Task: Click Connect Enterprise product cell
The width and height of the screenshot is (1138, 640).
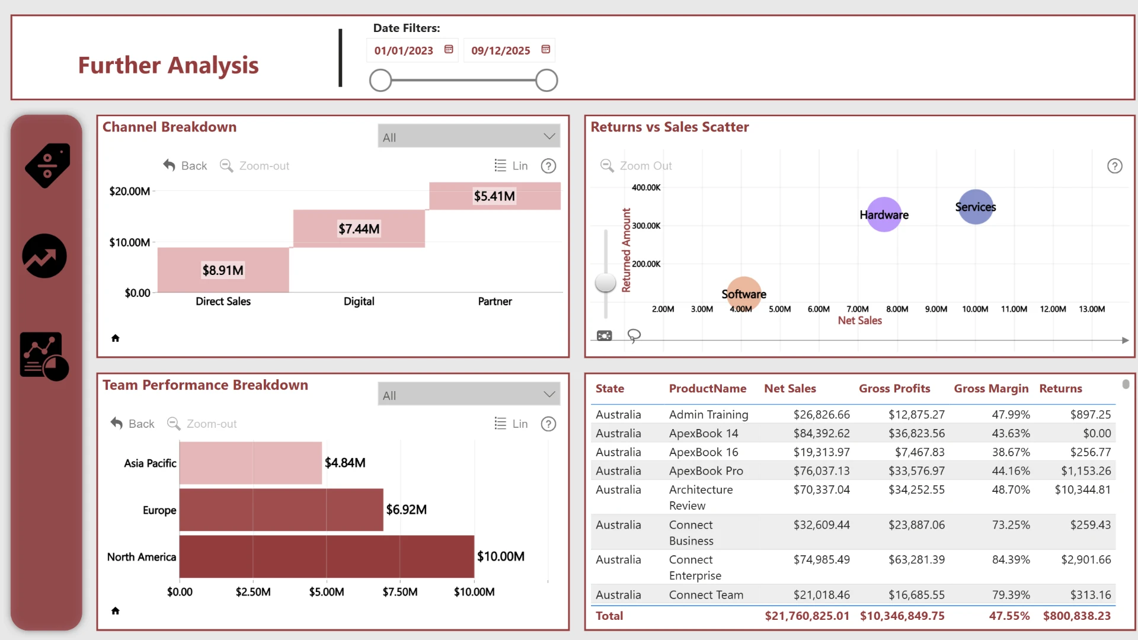Action: 695,567
